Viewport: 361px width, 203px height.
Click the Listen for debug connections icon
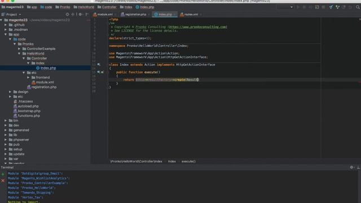coord(317,7)
